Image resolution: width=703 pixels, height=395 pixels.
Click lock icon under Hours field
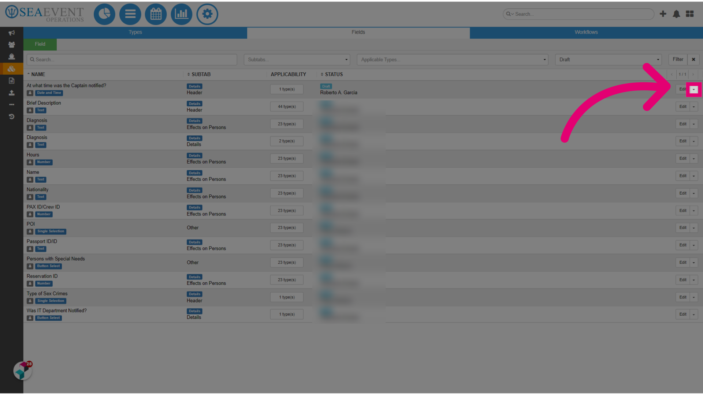30,162
